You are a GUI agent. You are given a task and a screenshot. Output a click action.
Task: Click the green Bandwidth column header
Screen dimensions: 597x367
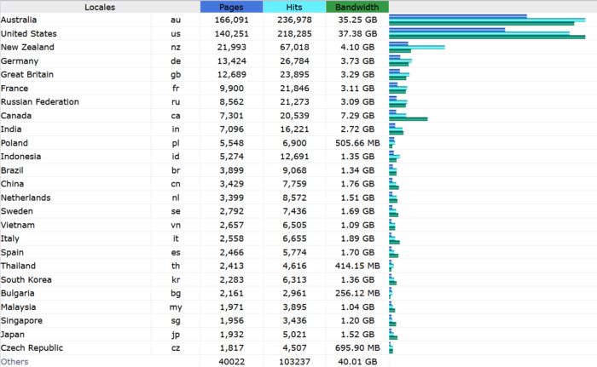pyautogui.click(x=356, y=7)
